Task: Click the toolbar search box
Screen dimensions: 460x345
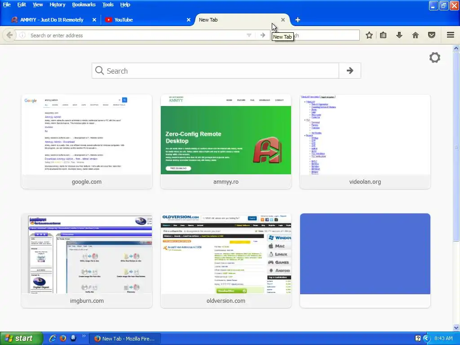Action: [x=315, y=35]
